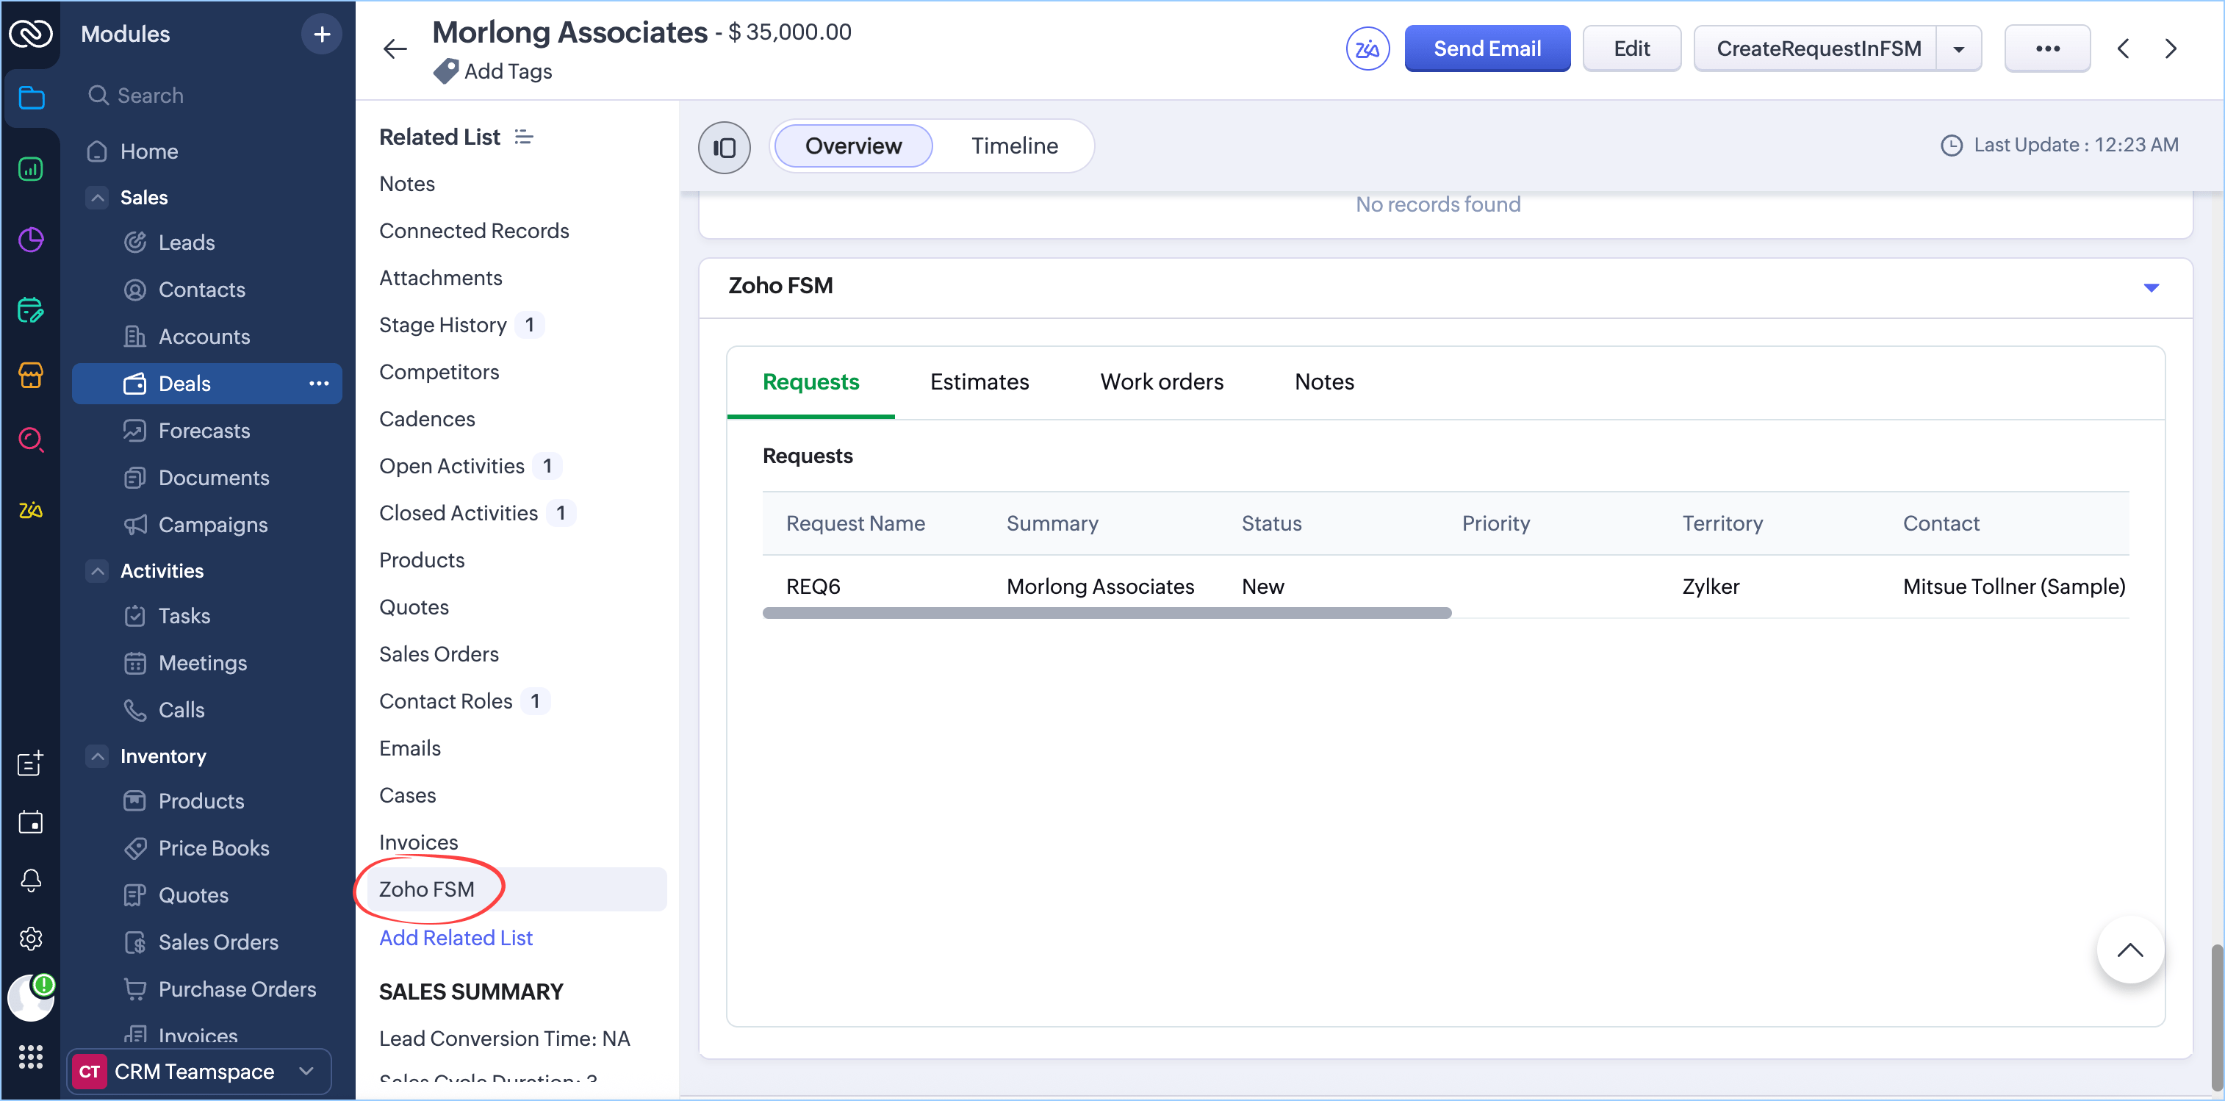Click the Add Related List link
Screen dimensions: 2225x1101
[x=455, y=938]
